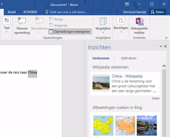Switch to the Definiëren tab

(129, 58)
